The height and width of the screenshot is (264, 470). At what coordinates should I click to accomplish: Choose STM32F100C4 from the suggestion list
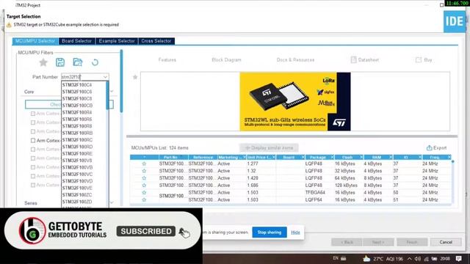(77, 85)
